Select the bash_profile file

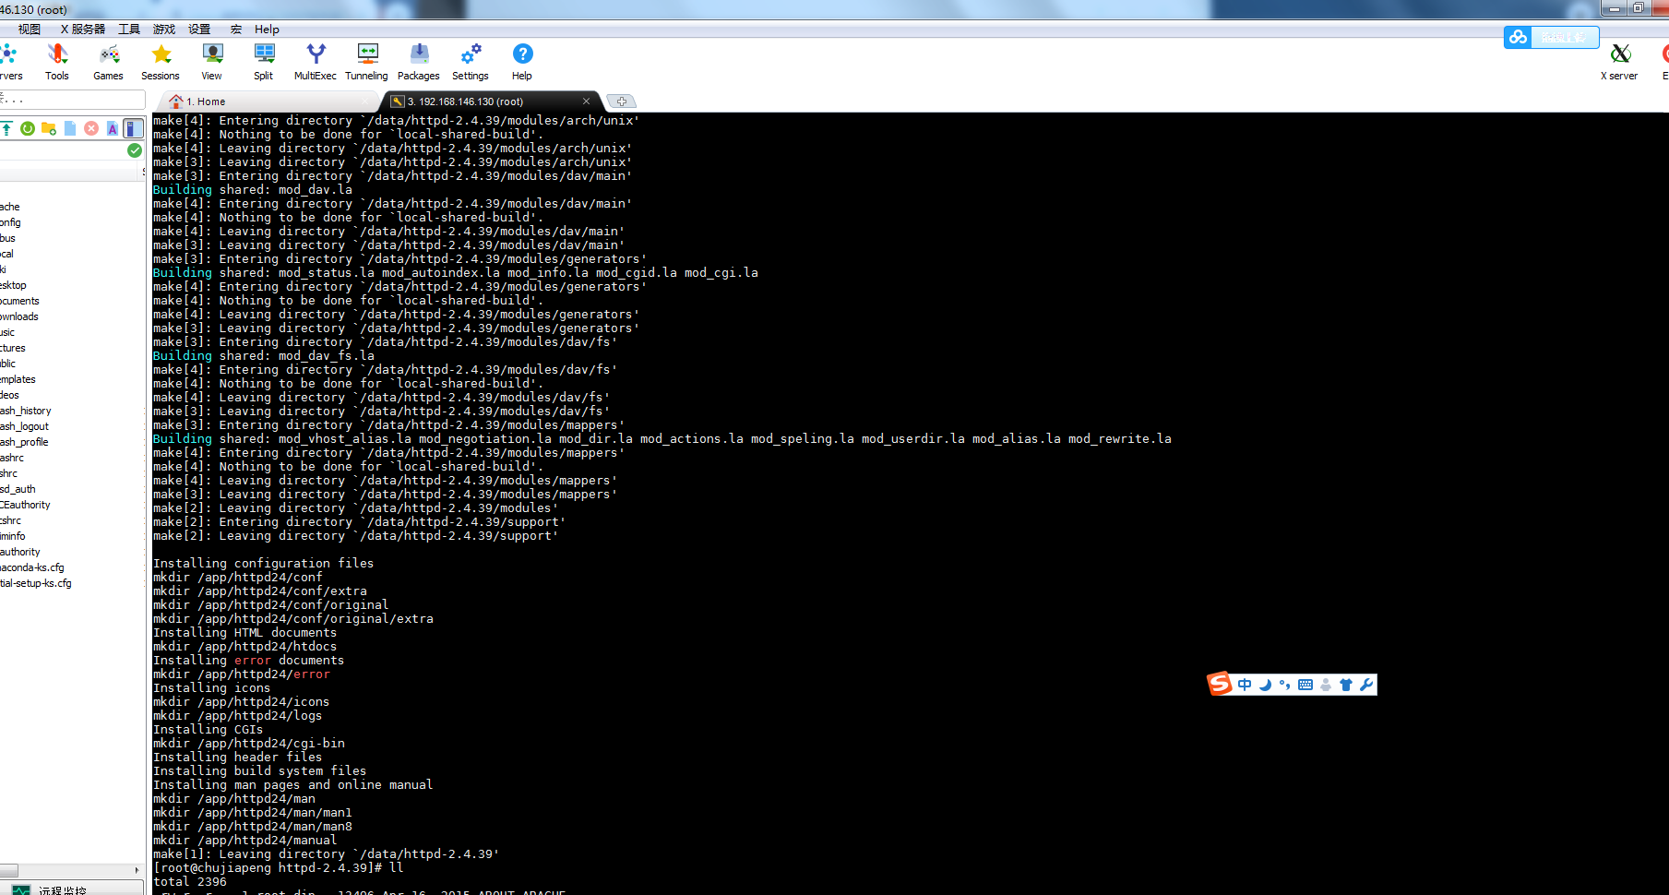pos(24,442)
